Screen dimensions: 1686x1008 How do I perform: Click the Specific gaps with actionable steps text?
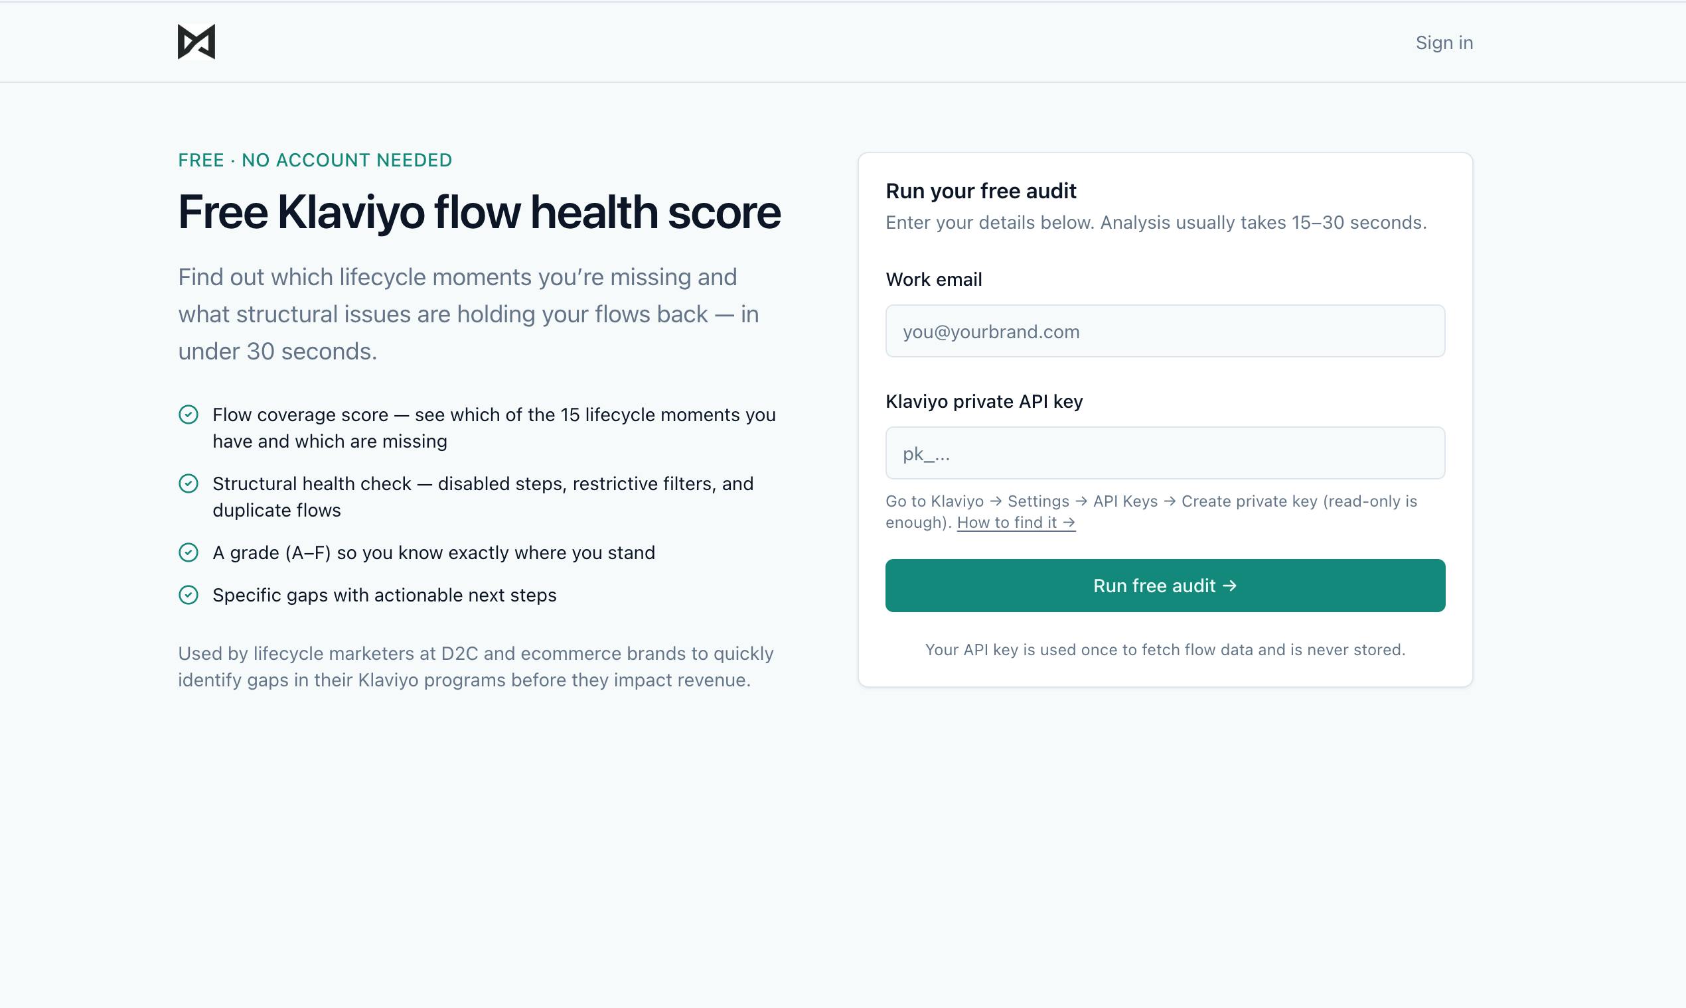point(384,595)
